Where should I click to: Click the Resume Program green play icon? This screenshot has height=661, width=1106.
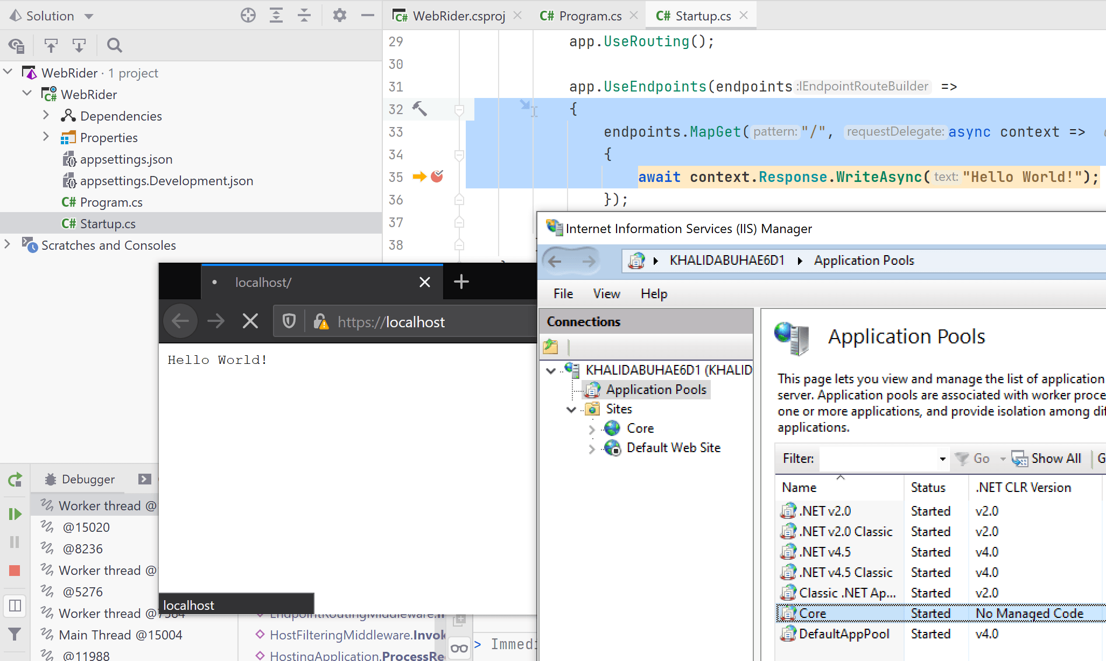pyautogui.click(x=15, y=514)
